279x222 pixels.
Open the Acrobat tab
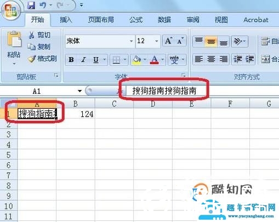point(256,20)
